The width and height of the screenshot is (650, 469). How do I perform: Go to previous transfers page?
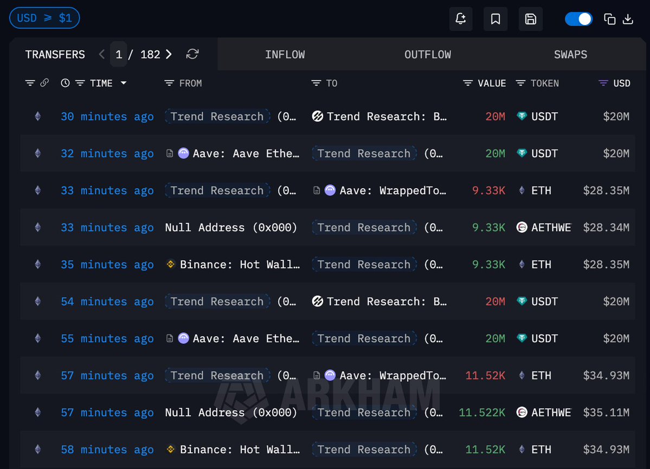coord(102,54)
